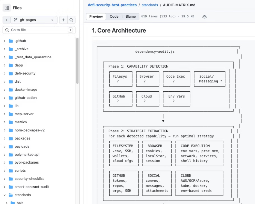This screenshot has width=255, height=204.
Task: Click the back arrow beside the branch selector
Action: point(7,20)
